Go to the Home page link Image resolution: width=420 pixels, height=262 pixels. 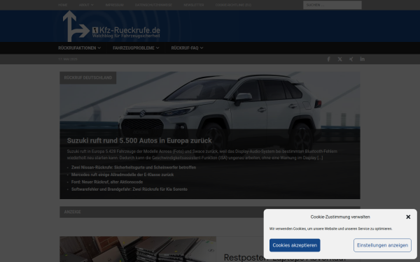(63, 5)
